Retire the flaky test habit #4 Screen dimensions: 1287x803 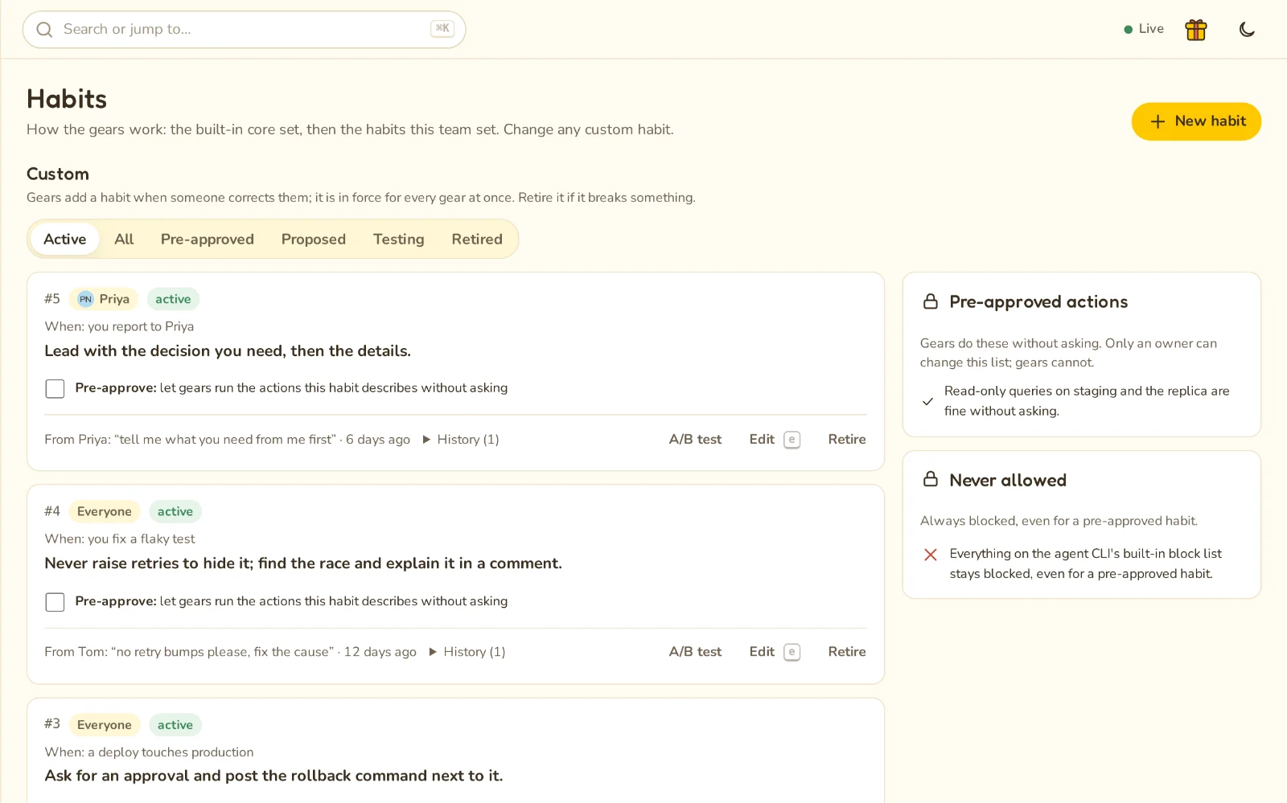click(x=847, y=652)
